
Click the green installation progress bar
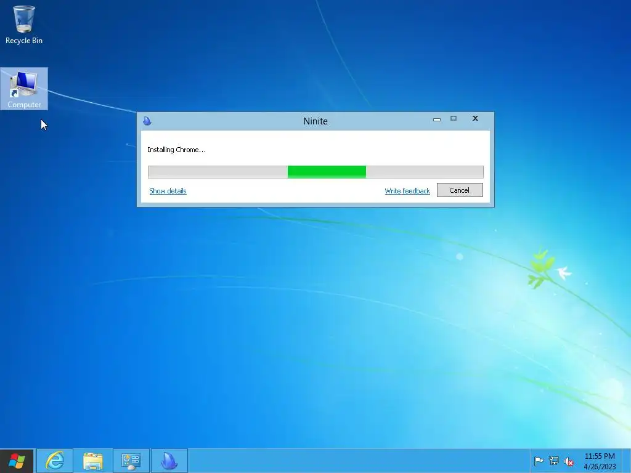[315, 172]
